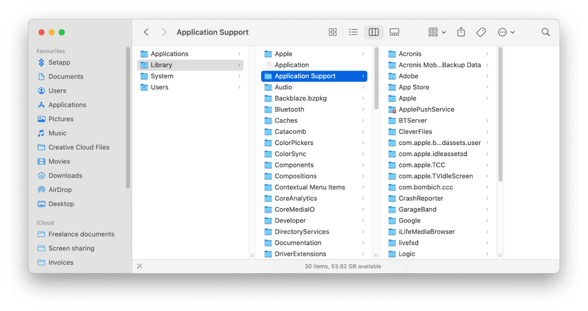The image size is (588, 311).
Task: Click the Share toolbar icon
Action: tap(461, 32)
